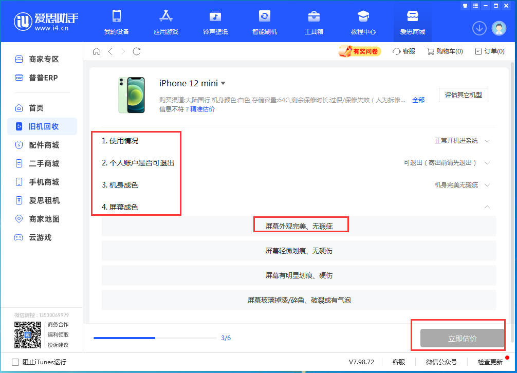
Task: Open the download manager arrow icon
Action: pos(479,28)
